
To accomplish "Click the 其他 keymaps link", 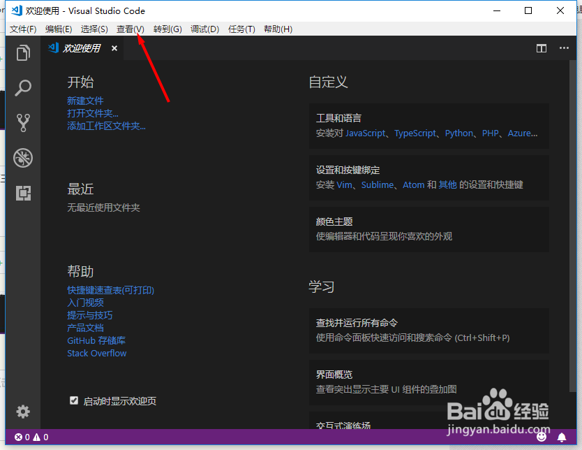I will (447, 184).
